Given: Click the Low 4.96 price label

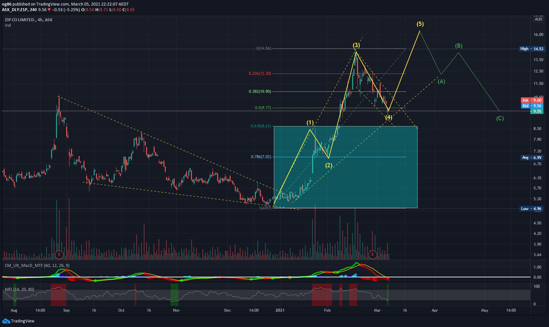Looking at the screenshot, I should point(532,208).
